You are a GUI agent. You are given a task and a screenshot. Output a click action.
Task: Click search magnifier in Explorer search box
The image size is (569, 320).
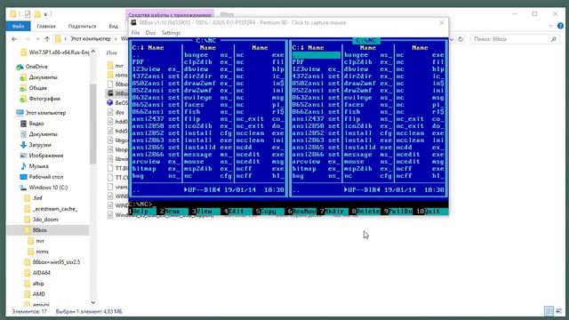point(553,39)
